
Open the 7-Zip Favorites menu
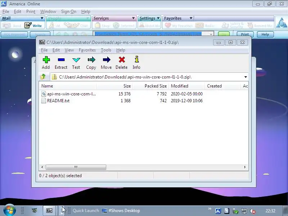87,50
